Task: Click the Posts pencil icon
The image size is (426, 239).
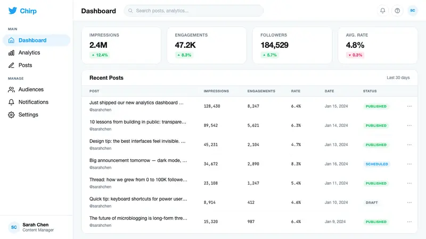Action: (11, 65)
